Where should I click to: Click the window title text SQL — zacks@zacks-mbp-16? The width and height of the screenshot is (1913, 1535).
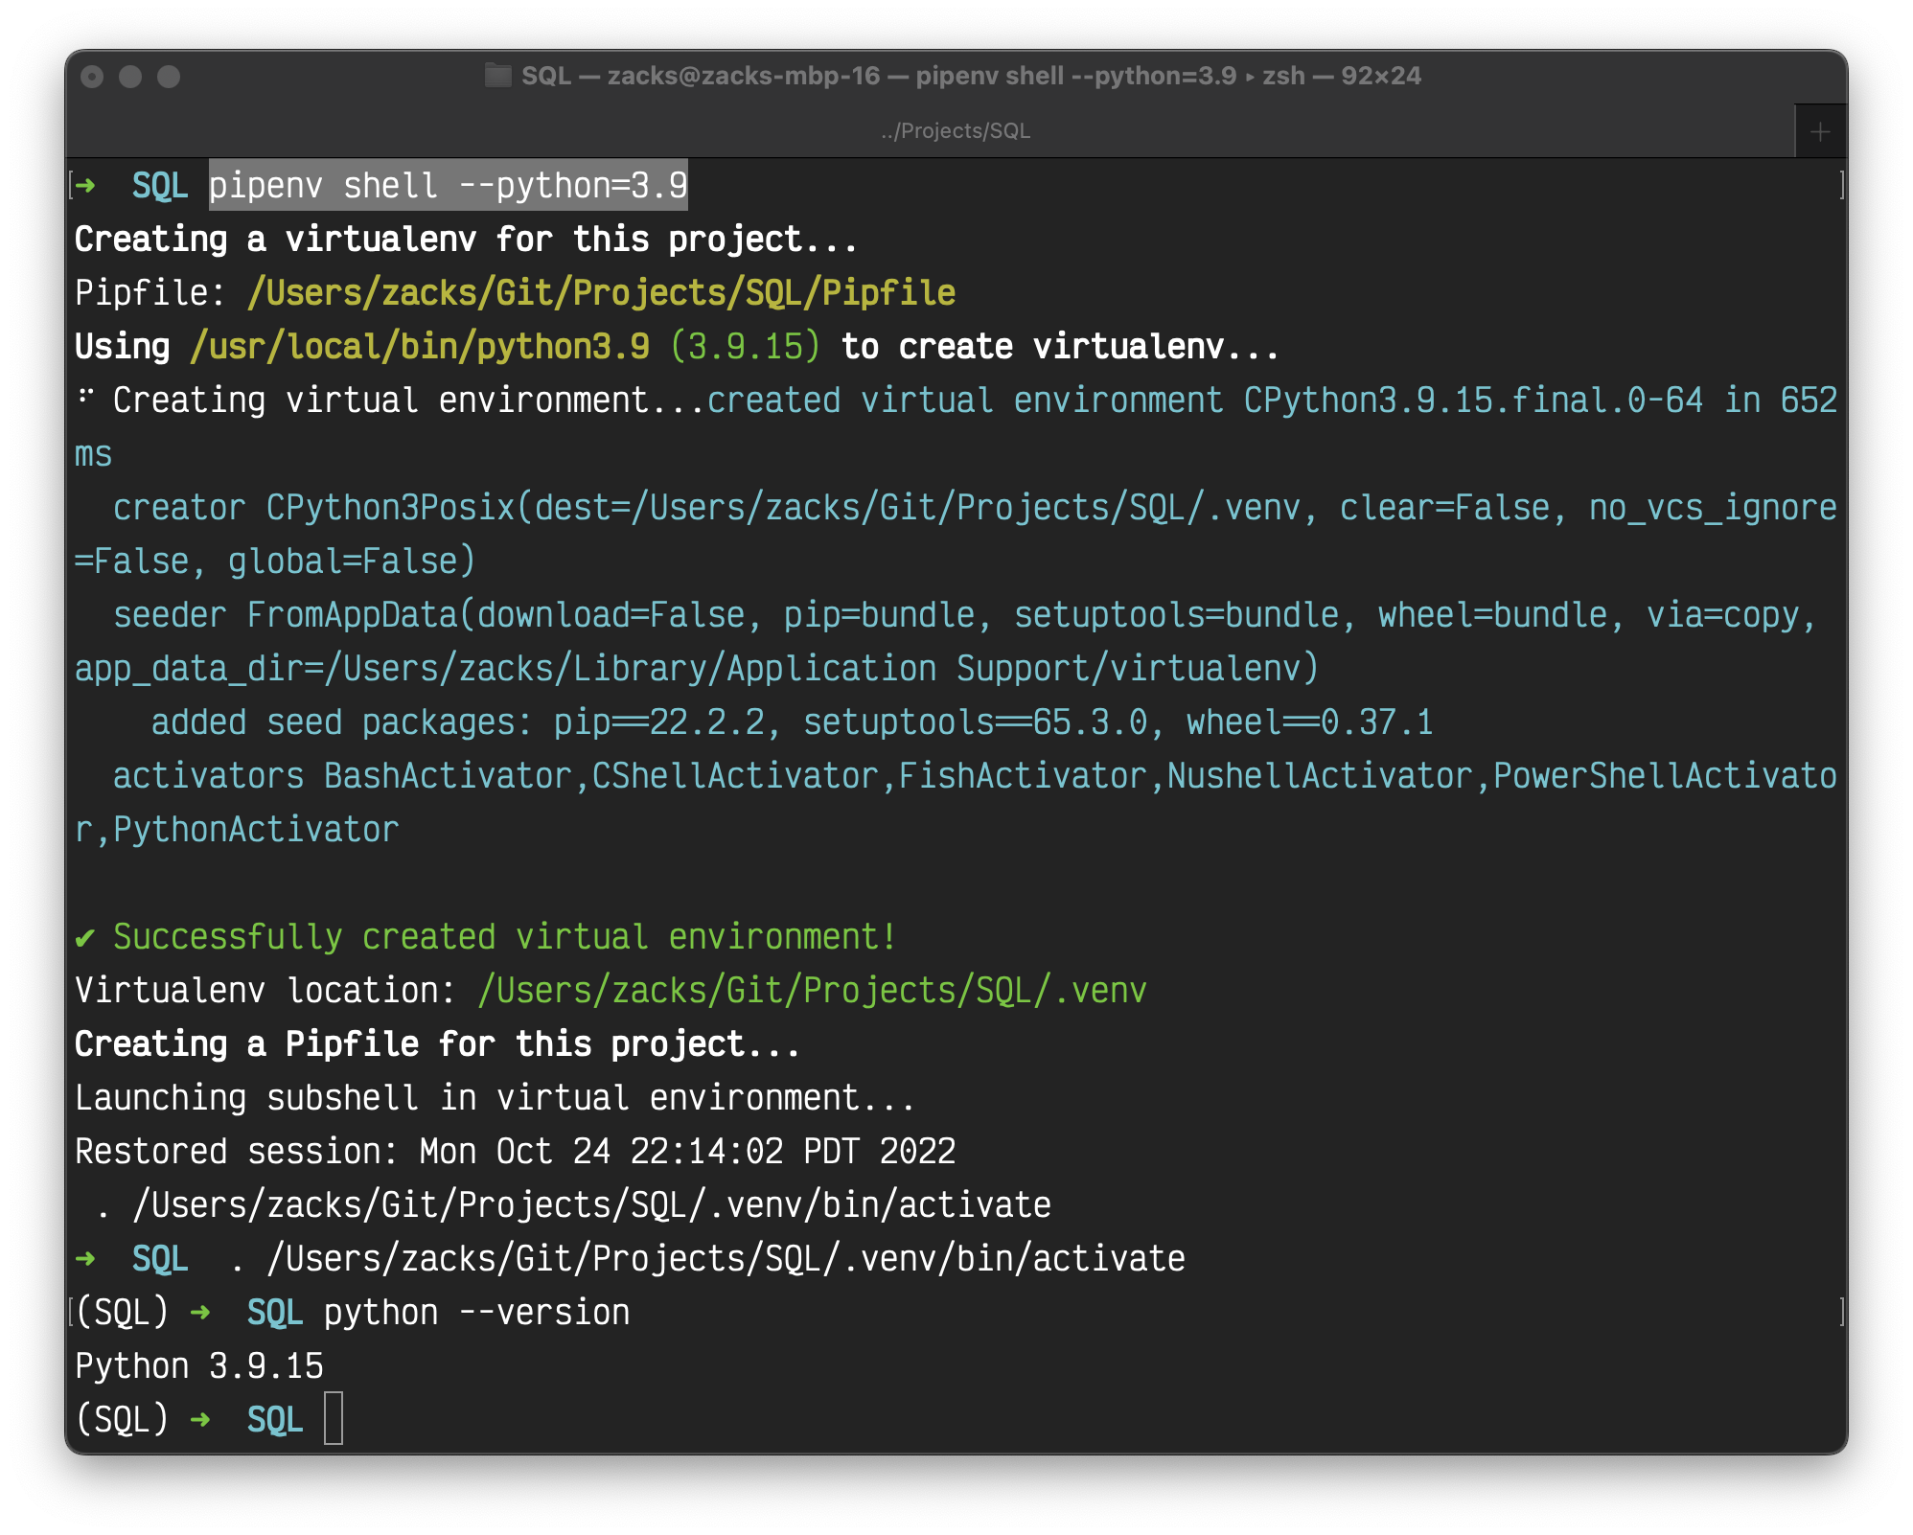click(x=700, y=76)
